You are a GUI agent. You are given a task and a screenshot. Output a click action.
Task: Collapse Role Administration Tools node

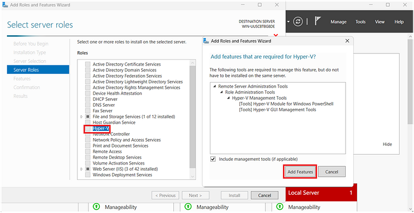(221, 92)
